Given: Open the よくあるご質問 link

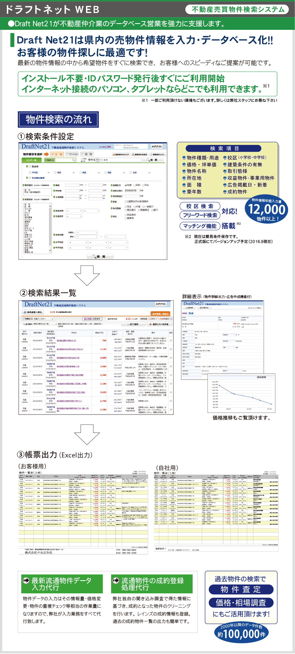Looking at the screenshot, I should point(105,147).
